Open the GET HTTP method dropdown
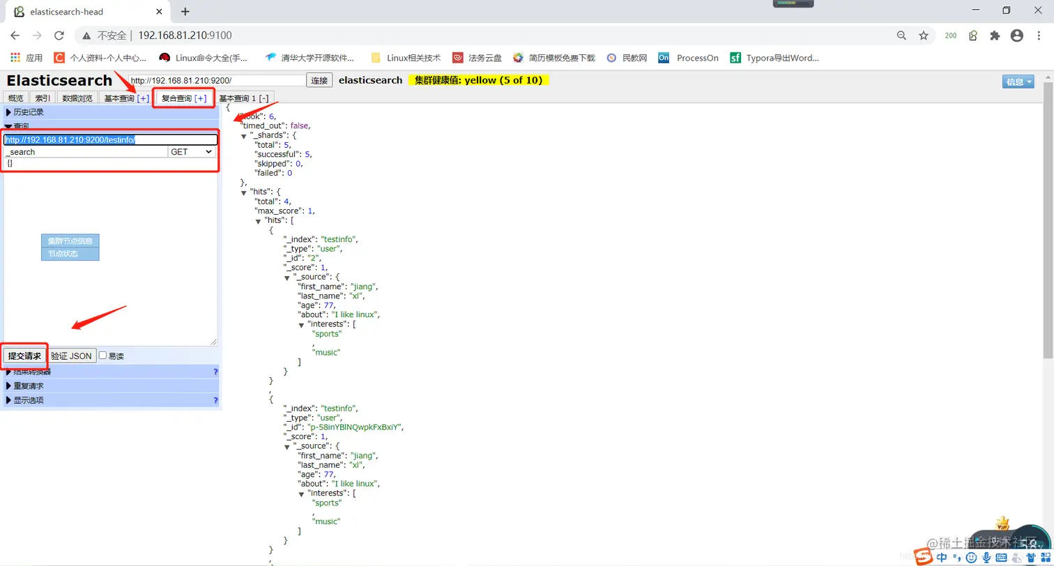This screenshot has height=566, width=1054. click(x=192, y=151)
